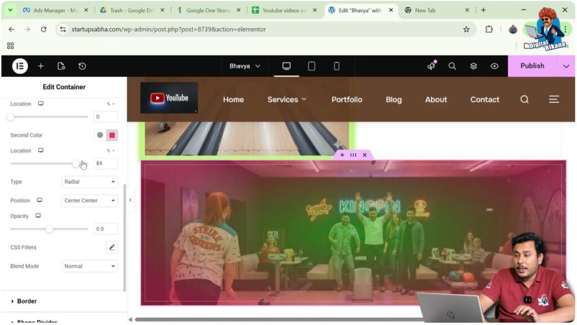This screenshot has height=325, width=577.
Task: Open the What's New megaphone icon
Action: [x=431, y=66]
